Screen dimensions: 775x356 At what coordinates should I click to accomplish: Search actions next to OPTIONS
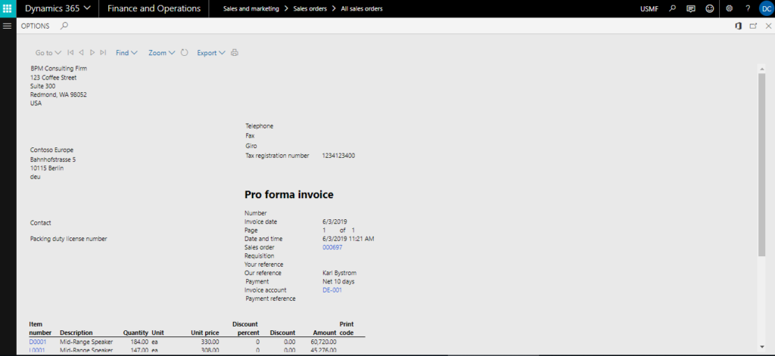click(x=64, y=26)
